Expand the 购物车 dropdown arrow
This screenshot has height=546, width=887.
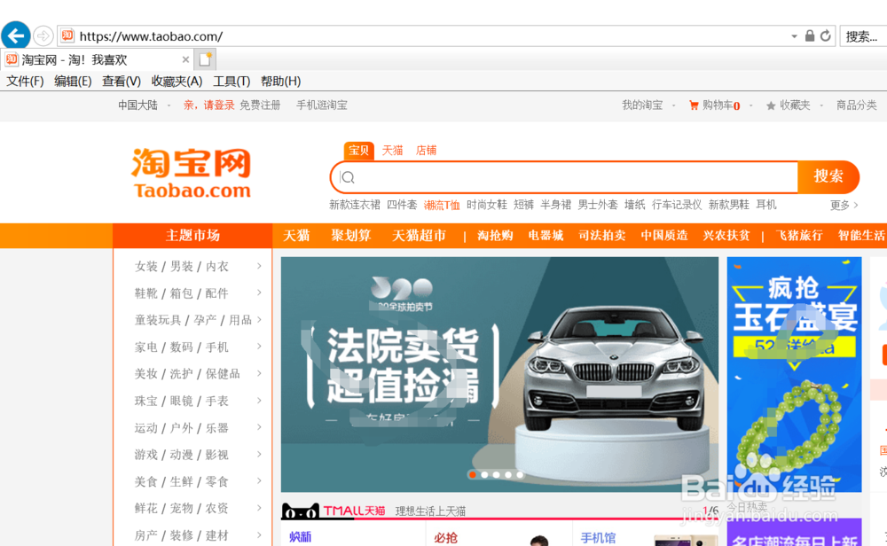click(x=750, y=105)
